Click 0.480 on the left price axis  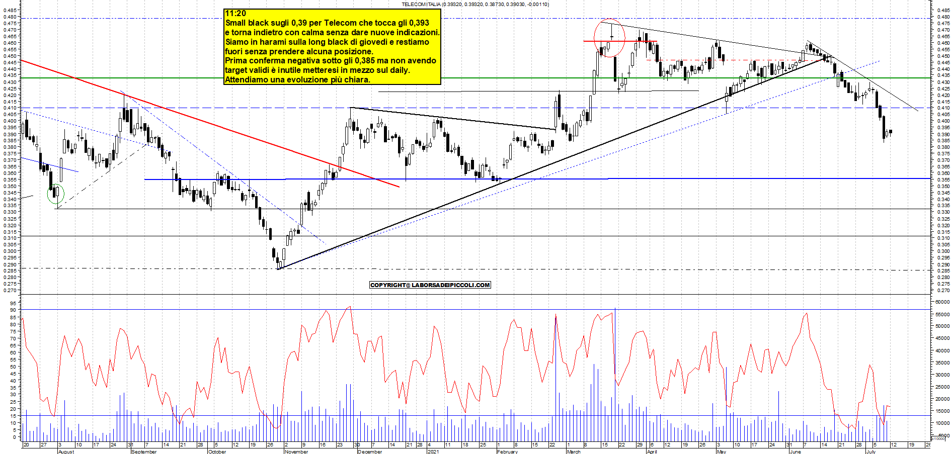(x=10, y=17)
